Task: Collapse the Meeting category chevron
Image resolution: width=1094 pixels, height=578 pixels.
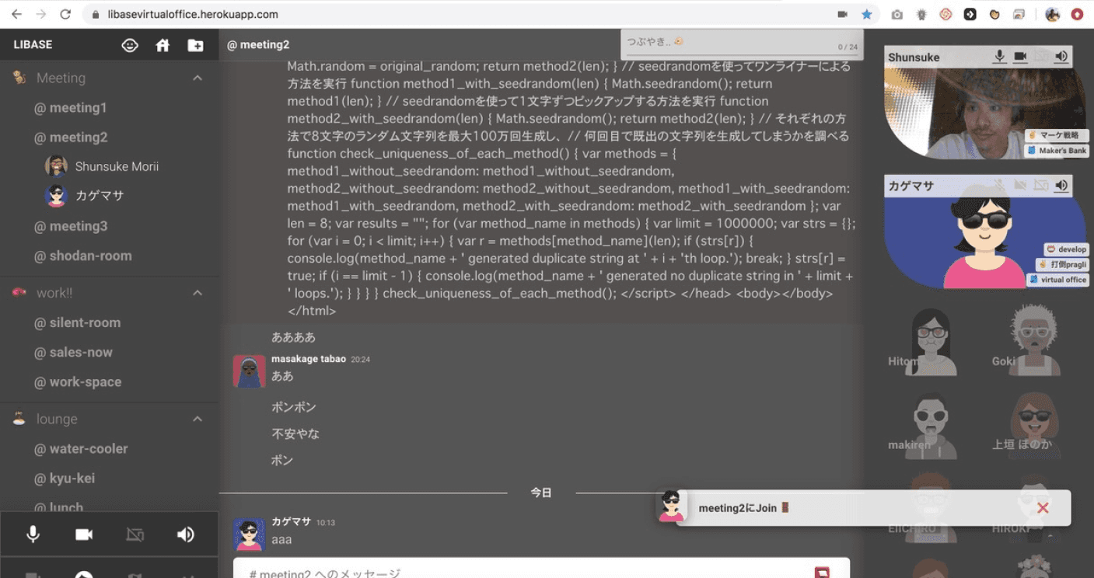Action: 197,78
